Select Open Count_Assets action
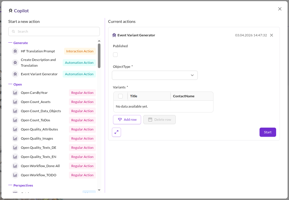The image size is (289, 200). [54, 102]
